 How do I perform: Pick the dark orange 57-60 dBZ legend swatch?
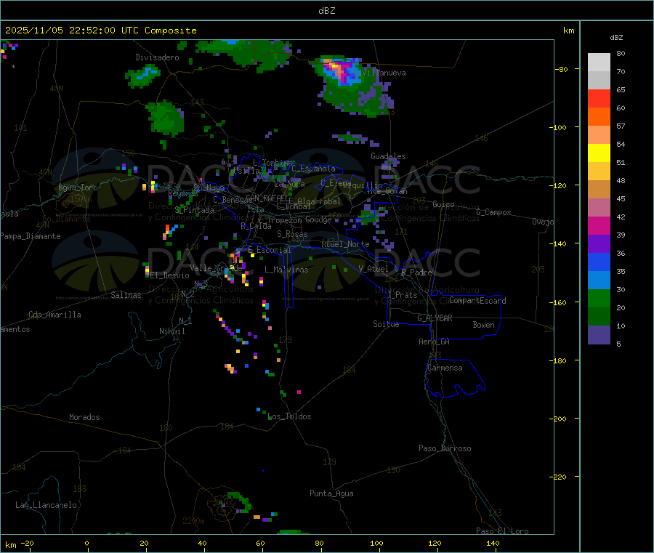pyautogui.click(x=599, y=117)
